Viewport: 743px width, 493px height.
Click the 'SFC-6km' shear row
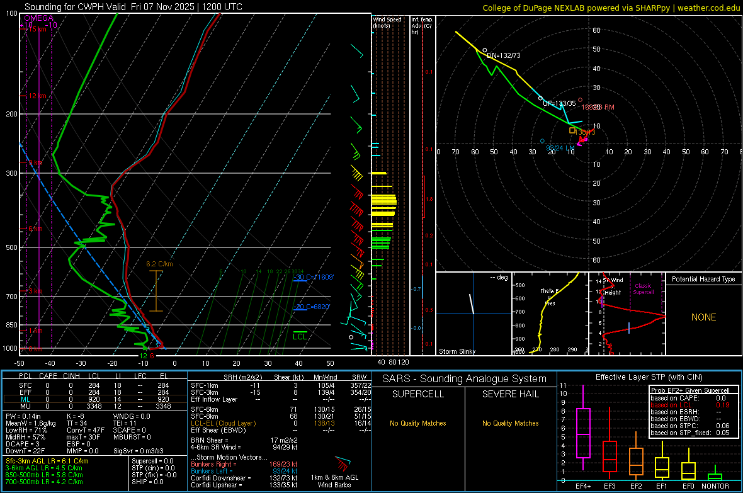(x=281, y=409)
